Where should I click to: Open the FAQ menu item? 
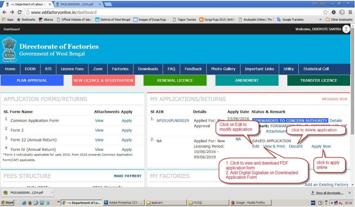click(x=172, y=69)
